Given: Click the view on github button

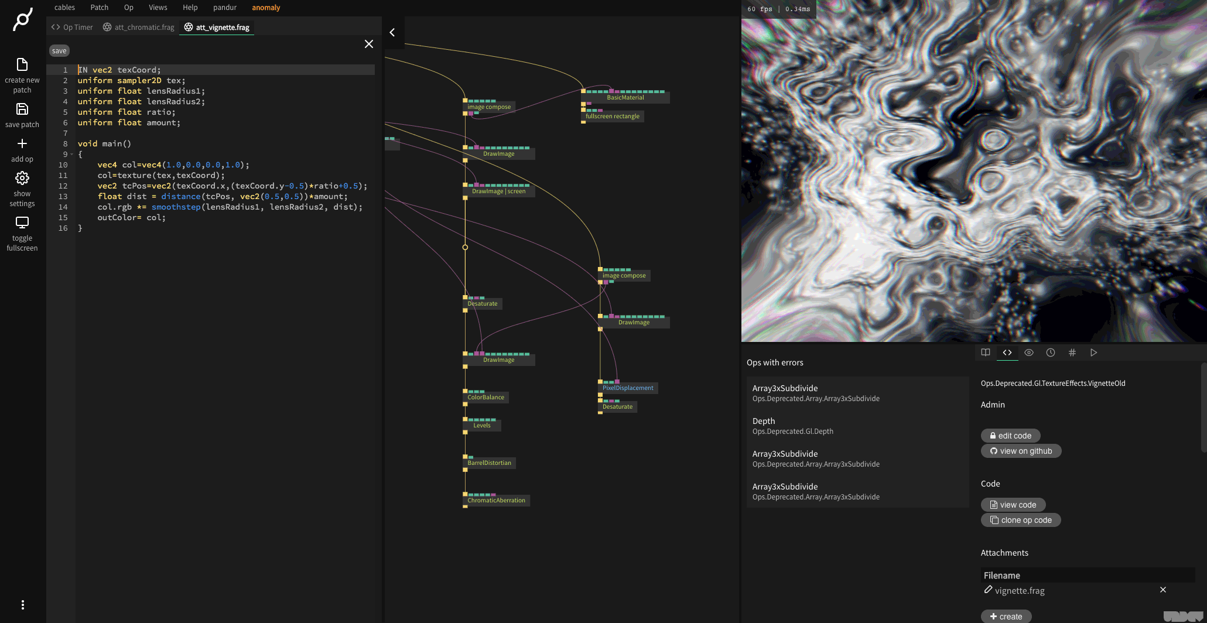Looking at the screenshot, I should [x=1021, y=451].
